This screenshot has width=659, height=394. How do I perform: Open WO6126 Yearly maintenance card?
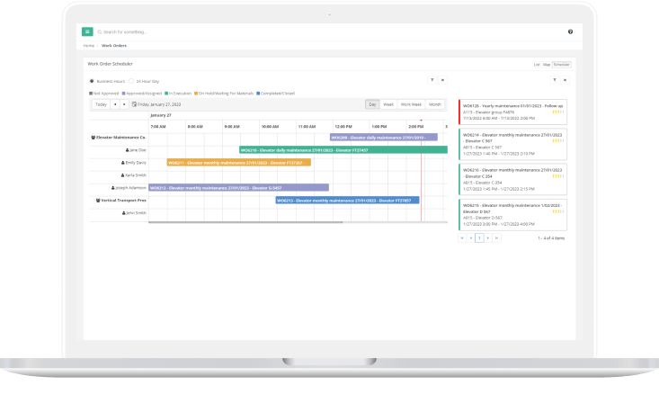tap(512, 112)
